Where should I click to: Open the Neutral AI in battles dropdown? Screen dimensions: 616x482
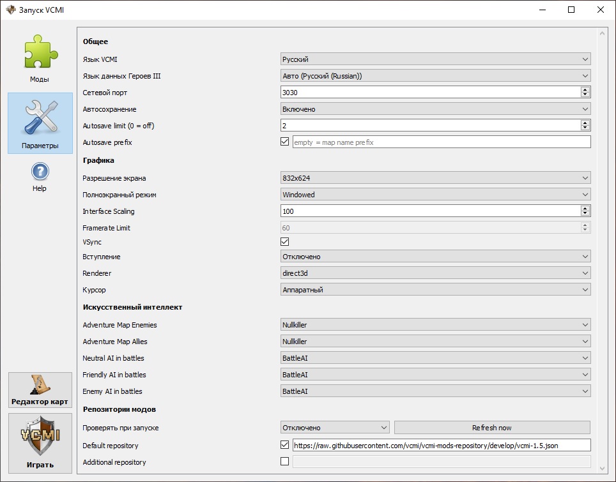[435, 358]
